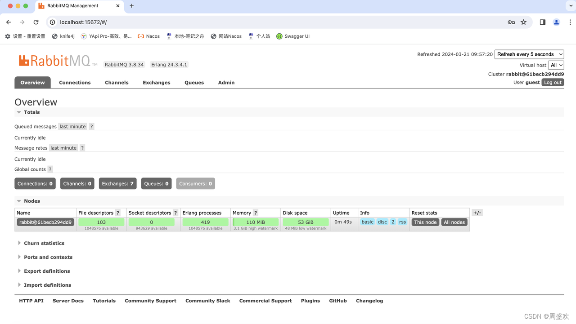Viewport: 576px width, 324px height.
Task: Click the site information icon in address bar
Action: 52,22
